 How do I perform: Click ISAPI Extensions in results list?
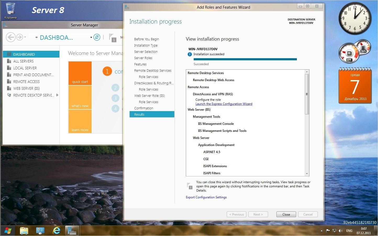click(x=215, y=166)
